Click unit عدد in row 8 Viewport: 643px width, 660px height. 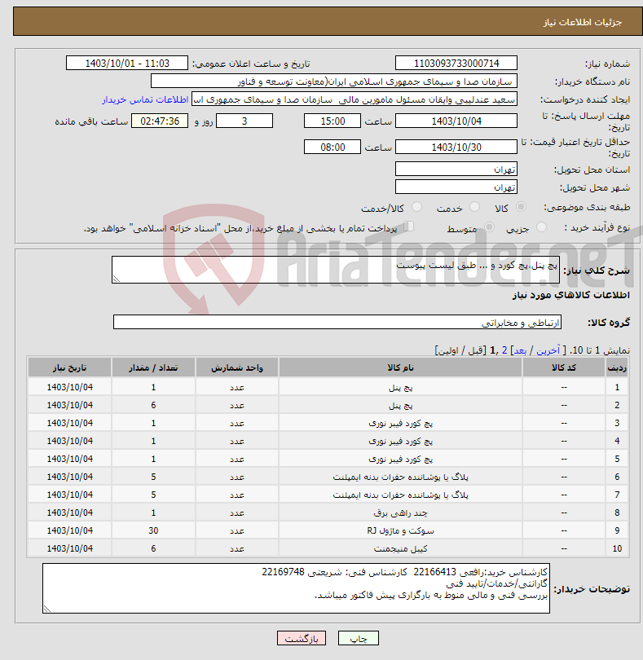tap(237, 513)
